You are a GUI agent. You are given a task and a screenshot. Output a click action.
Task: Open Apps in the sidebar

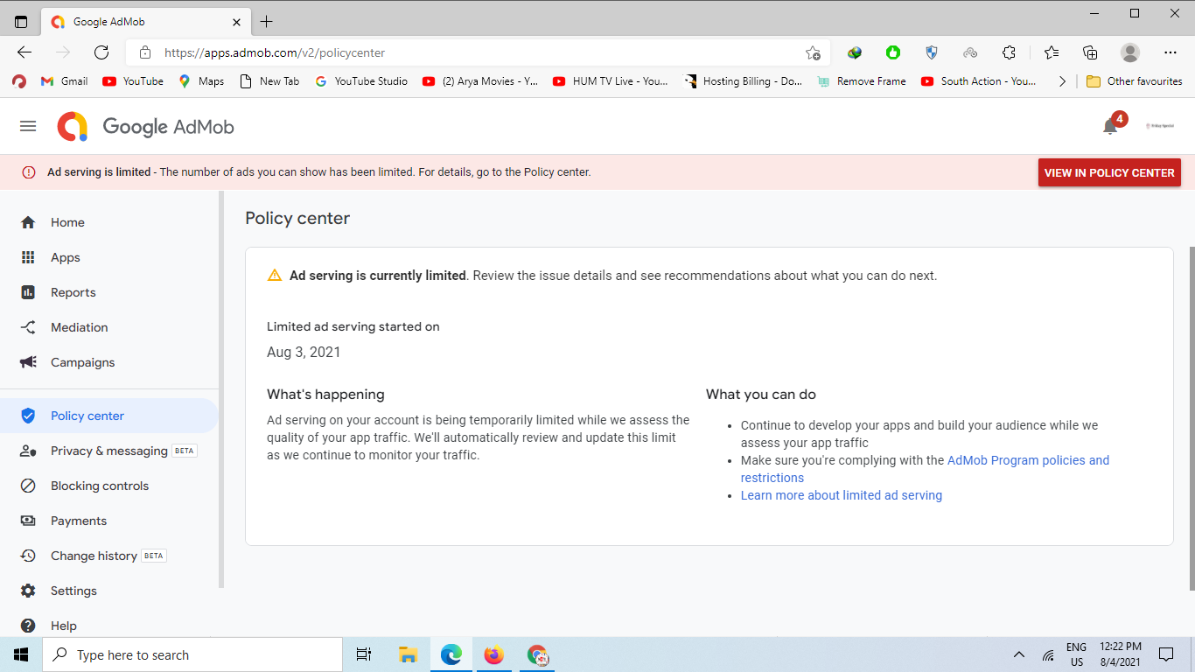click(109, 257)
